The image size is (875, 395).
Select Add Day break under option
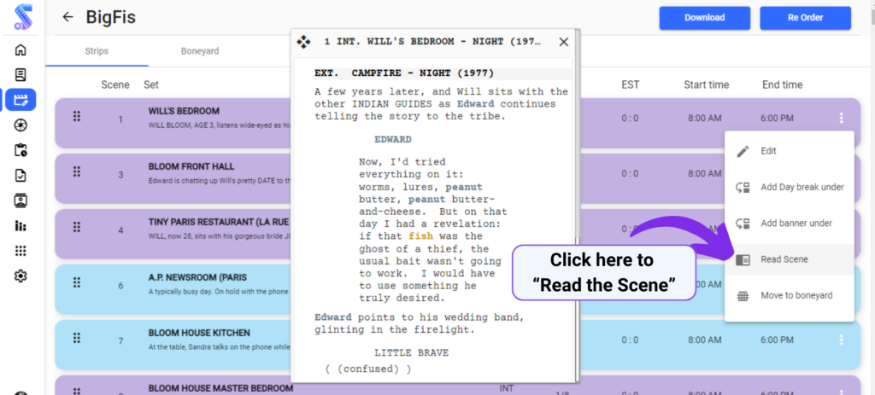click(x=789, y=187)
